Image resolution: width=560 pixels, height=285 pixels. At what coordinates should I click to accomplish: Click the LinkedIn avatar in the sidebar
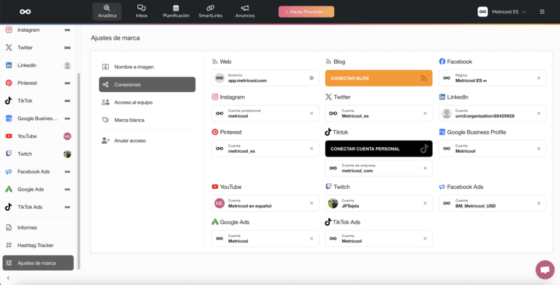point(67,65)
